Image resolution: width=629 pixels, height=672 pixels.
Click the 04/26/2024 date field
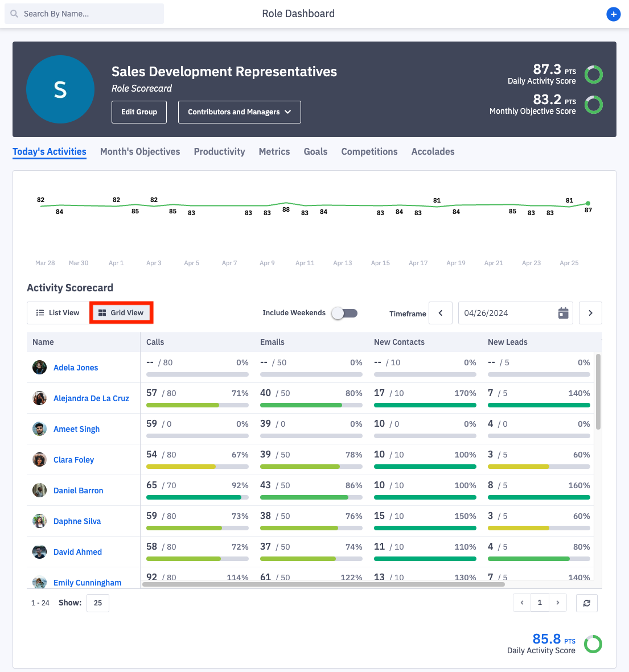point(515,313)
